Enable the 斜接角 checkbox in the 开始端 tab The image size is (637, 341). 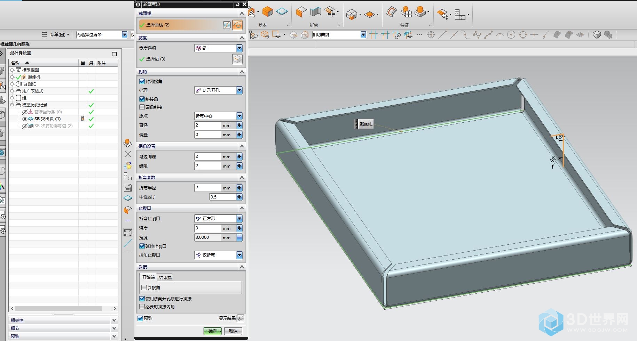point(144,287)
